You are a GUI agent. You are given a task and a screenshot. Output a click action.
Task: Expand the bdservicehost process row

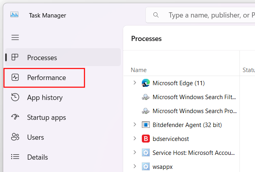pyautogui.click(x=135, y=139)
